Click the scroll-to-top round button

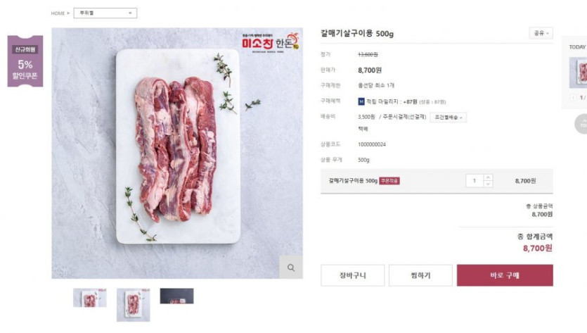(x=581, y=124)
